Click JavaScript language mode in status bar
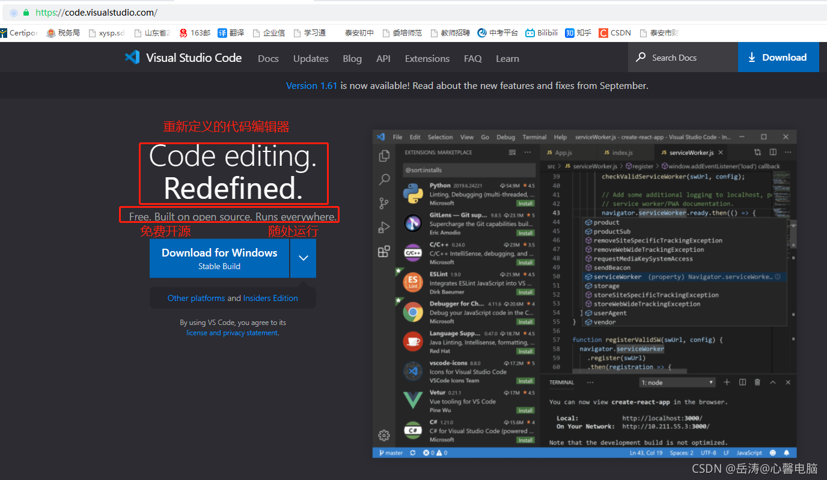The height and width of the screenshot is (480, 827). (749, 452)
